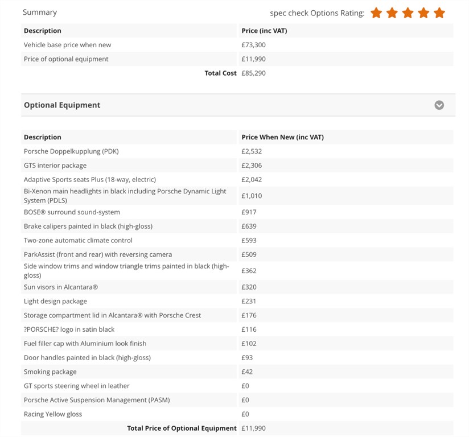Click the BOSE surround sound-system entry

pyautogui.click(x=72, y=212)
